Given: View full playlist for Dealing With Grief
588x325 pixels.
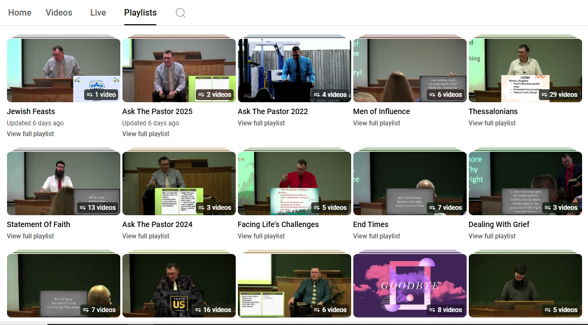Looking at the screenshot, I should [493, 236].
